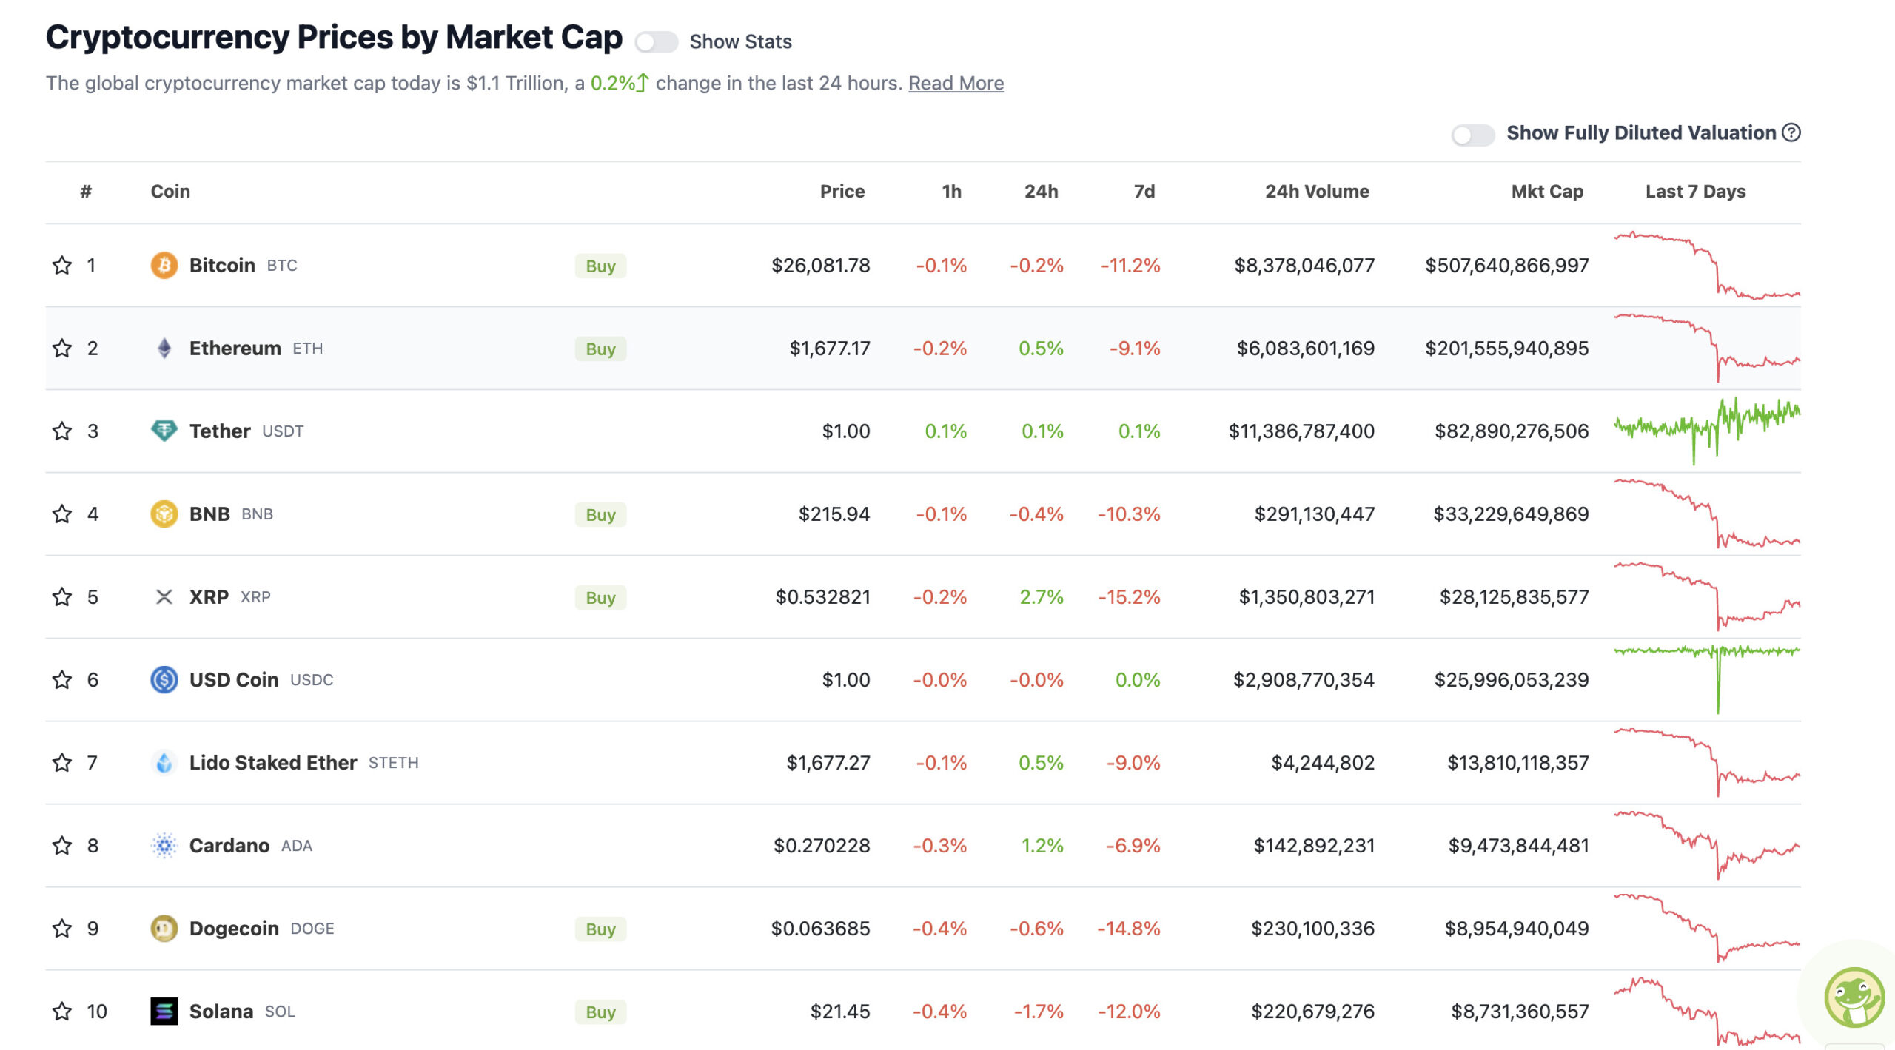Click the Fully Diluted Valuation help icon
Image resolution: width=1895 pixels, height=1050 pixels.
pyautogui.click(x=1791, y=132)
